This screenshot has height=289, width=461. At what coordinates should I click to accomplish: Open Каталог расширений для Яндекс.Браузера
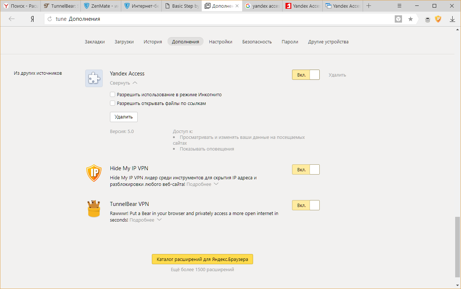point(202,259)
